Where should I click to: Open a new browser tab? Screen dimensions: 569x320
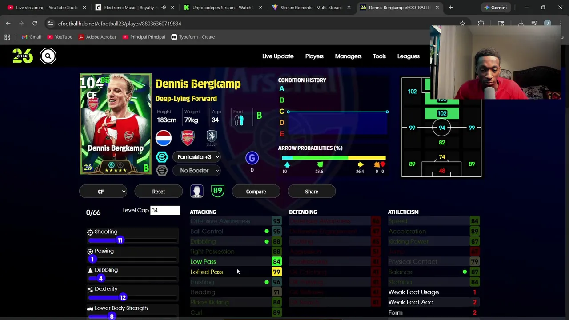pyautogui.click(x=451, y=8)
